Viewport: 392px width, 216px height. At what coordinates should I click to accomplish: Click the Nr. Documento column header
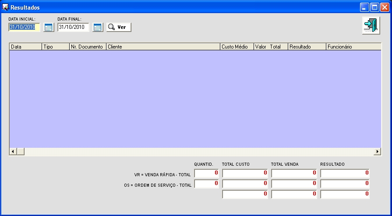tap(87, 46)
